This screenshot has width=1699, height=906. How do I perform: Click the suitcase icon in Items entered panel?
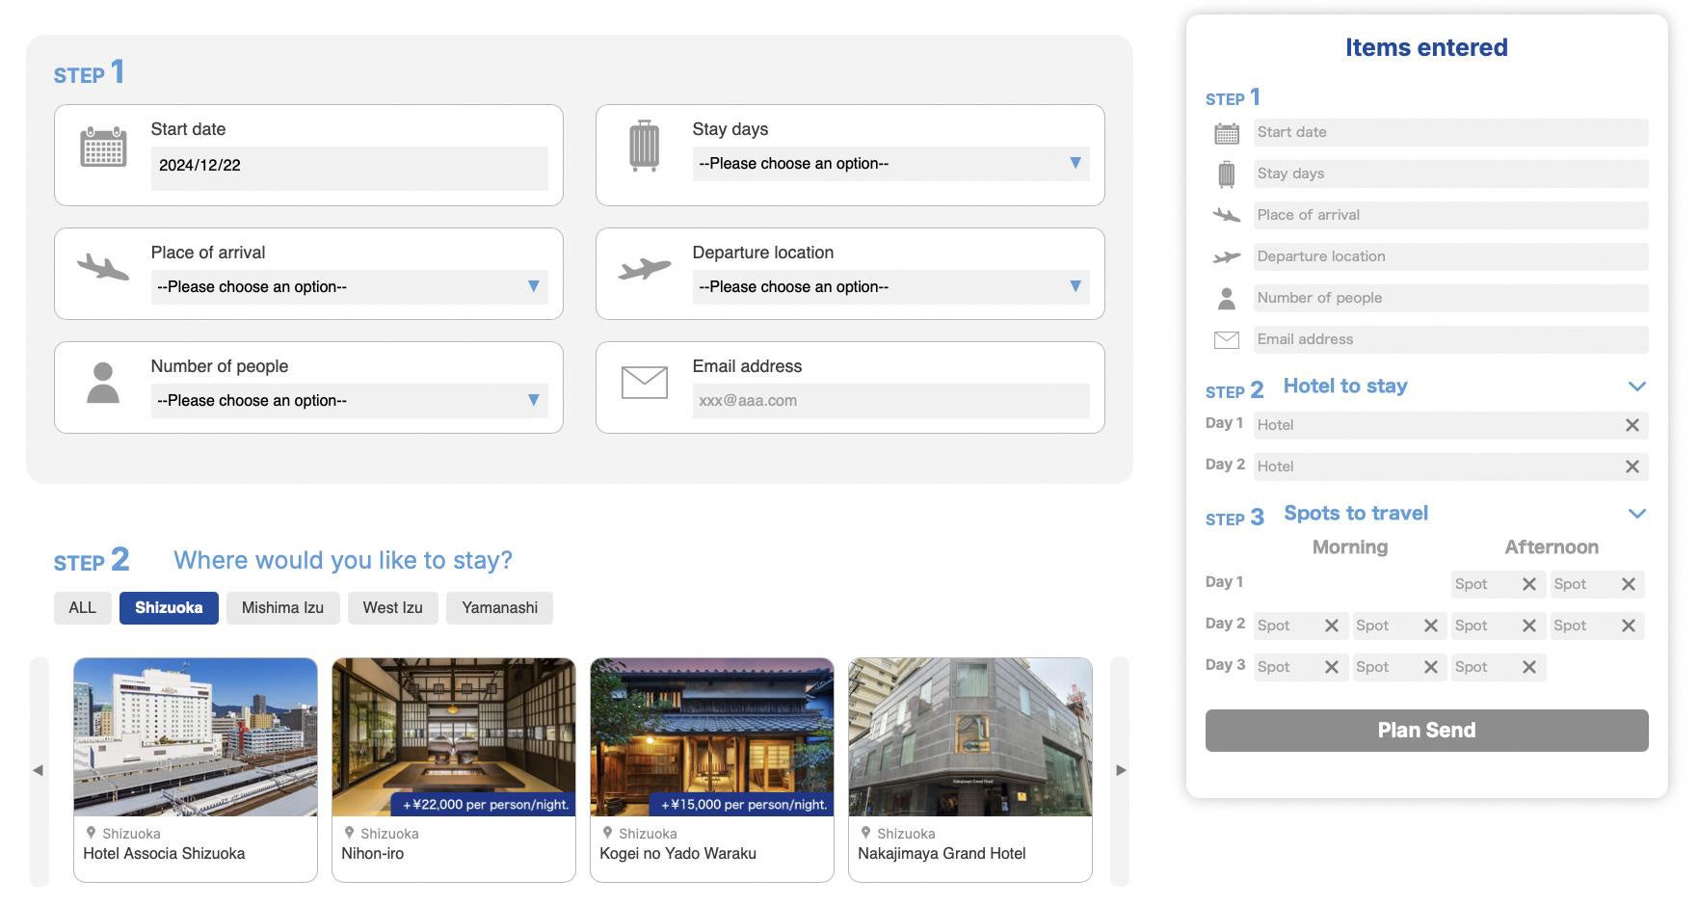pos(1227,174)
